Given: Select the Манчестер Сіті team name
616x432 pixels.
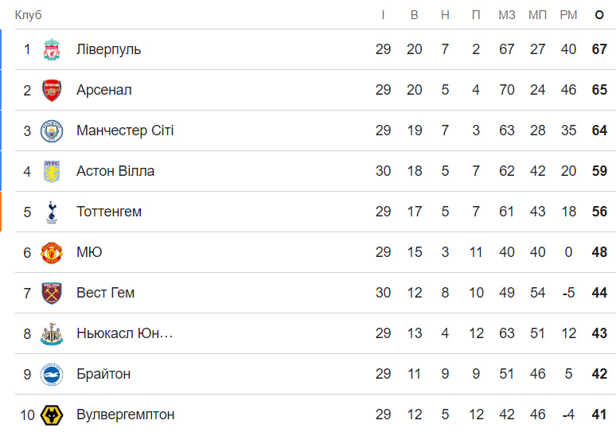Looking at the screenshot, I should click(x=125, y=130).
